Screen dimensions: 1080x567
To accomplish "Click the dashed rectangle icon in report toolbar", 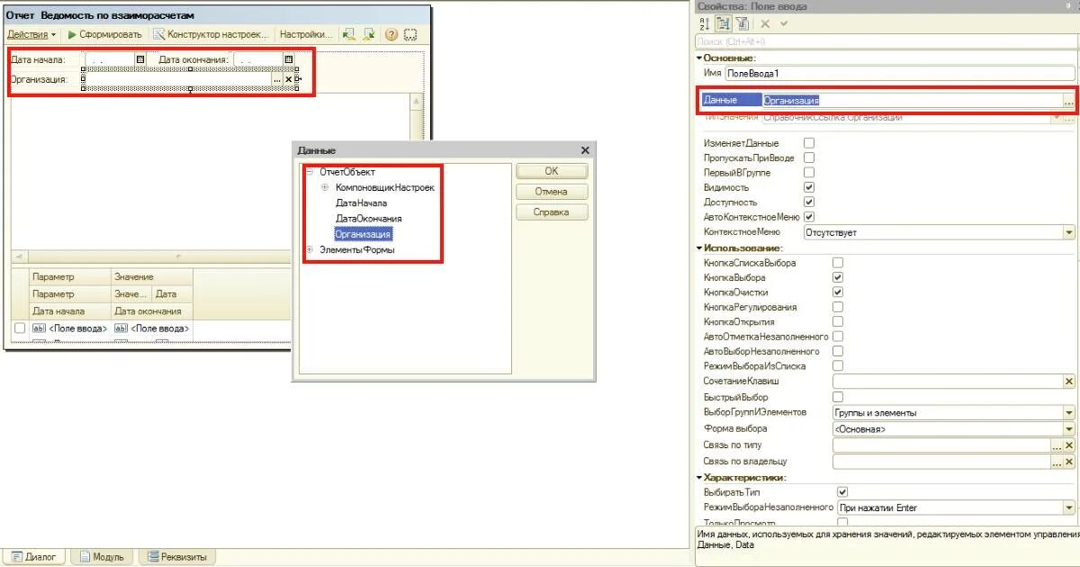I will tap(410, 34).
